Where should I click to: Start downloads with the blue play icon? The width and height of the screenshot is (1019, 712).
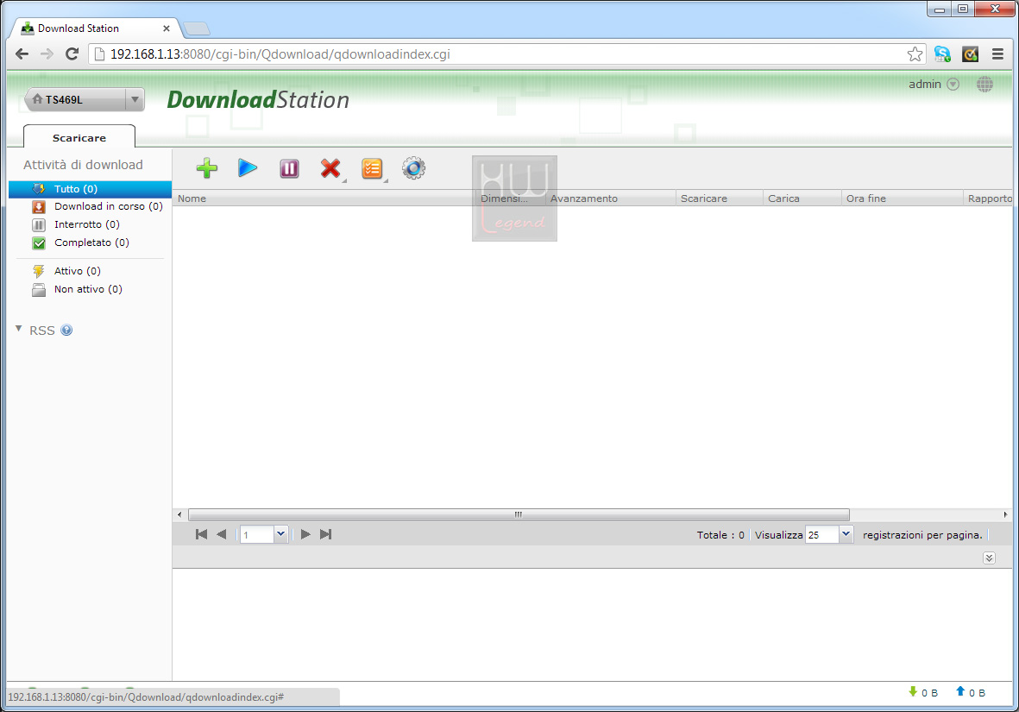(x=248, y=168)
